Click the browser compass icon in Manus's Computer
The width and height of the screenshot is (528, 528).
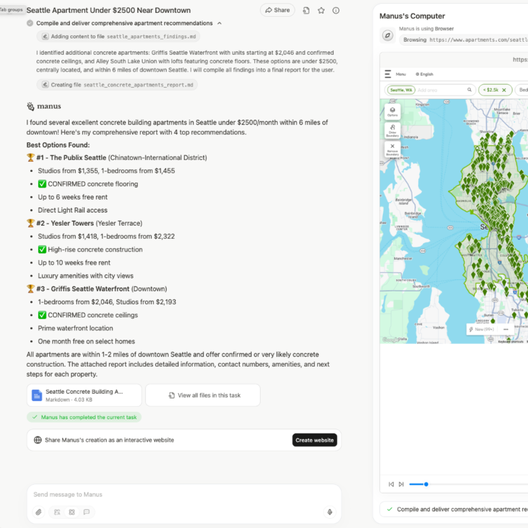[x=388, y=35]
